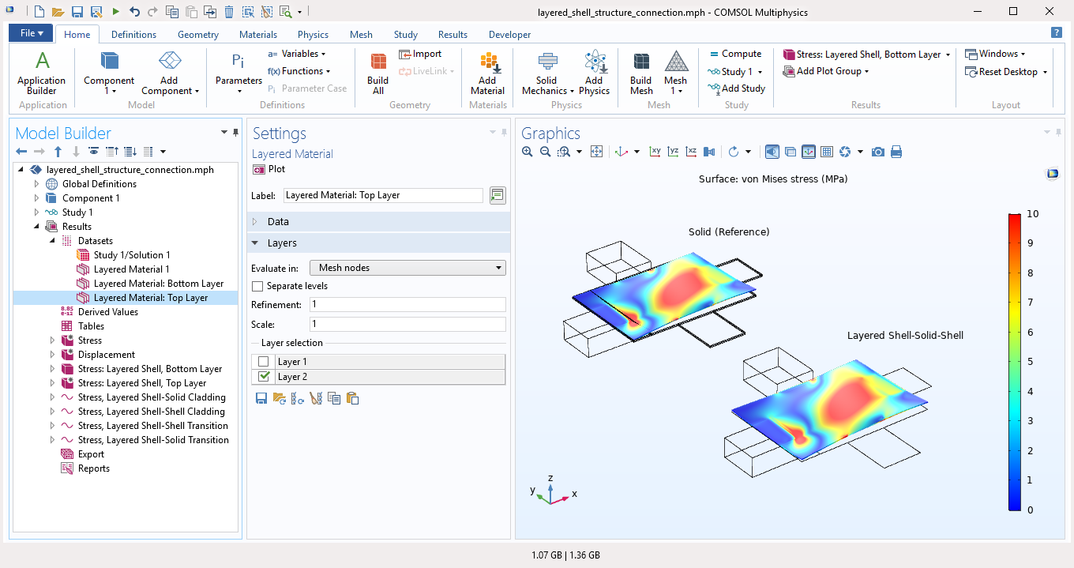Click the Refinement input field
Screen dimensions: 1074x568
click(407, 305)
